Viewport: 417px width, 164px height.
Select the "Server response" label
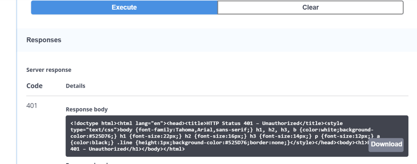pyautogui.click(x=49, y=70)
